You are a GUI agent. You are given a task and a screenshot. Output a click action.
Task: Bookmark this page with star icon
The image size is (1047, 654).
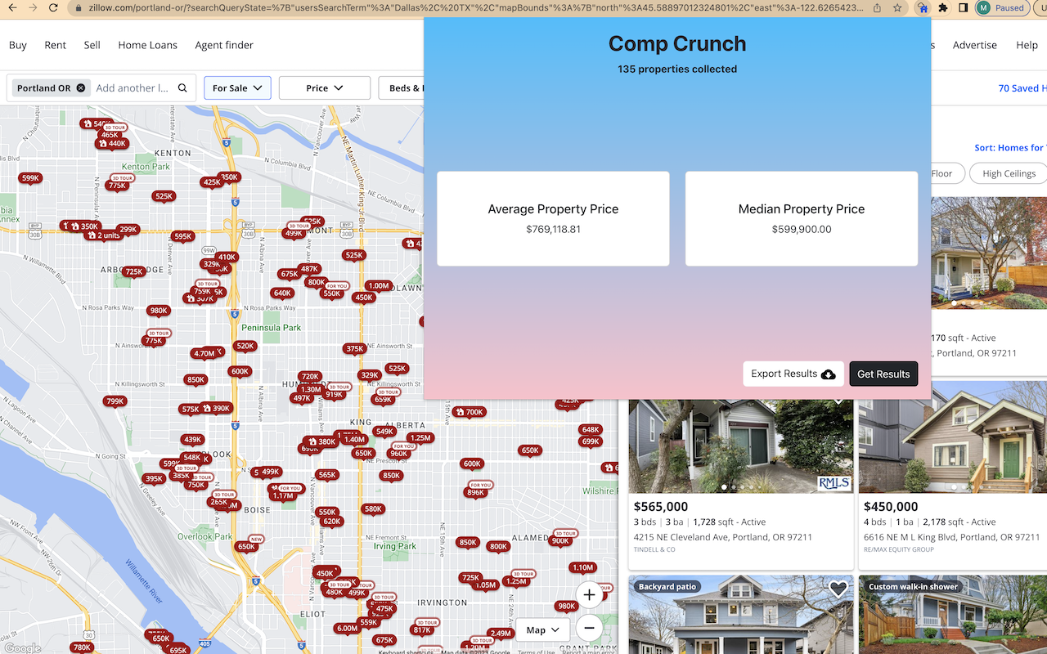coord(897,7)
